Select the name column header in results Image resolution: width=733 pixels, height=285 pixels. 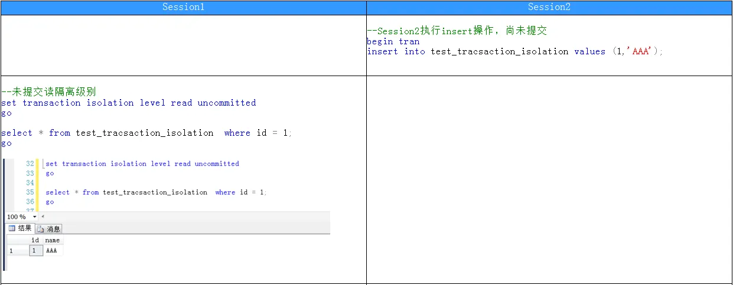click(53, 240)
